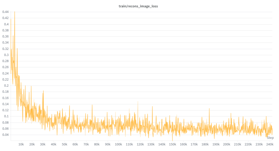Click the tallest loss peak near 0.44
This screenshot has width=279, height=151.
[x=14, y=12]
